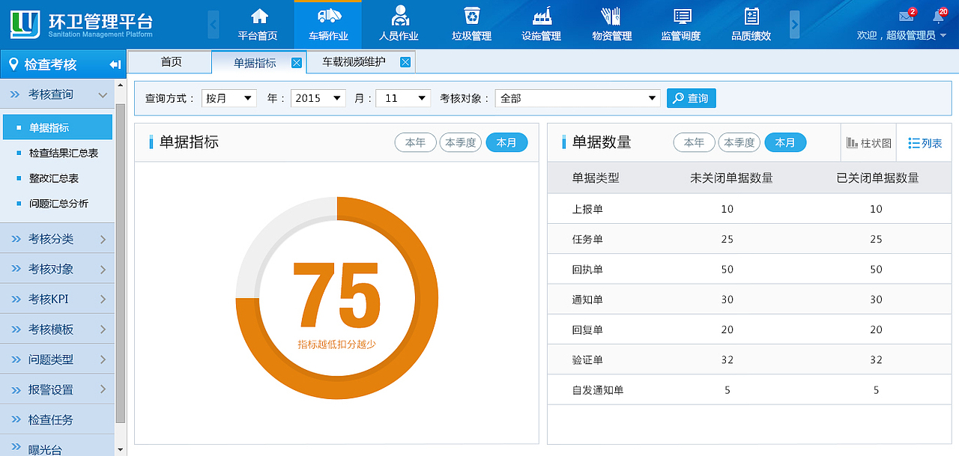Select 验证单 table row
Screen dimensions: 959x456
pos(749,359)
